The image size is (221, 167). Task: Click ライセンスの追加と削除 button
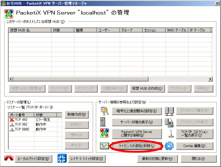click(137, 146)
